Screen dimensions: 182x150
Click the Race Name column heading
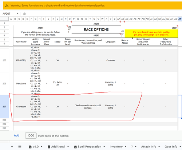21,42
